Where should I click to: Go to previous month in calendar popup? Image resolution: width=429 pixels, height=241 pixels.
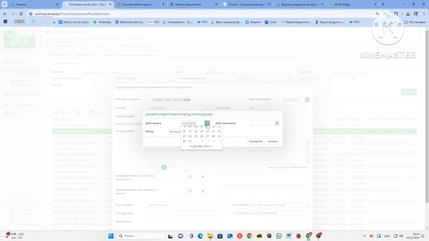[x=190, y=147]
